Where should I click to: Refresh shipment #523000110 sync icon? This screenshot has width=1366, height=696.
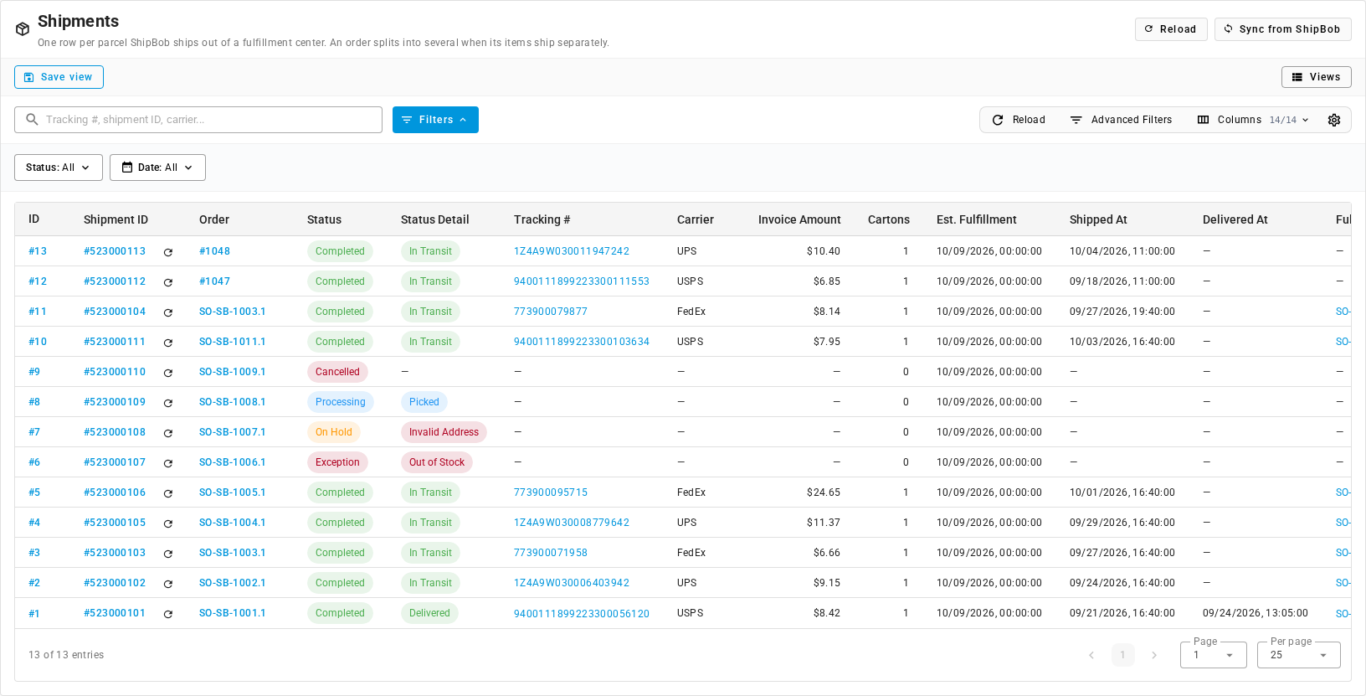point(167,373)
